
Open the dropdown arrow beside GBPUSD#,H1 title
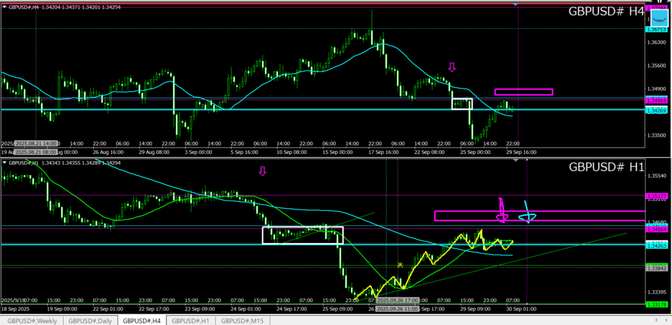tap(5, 162)
